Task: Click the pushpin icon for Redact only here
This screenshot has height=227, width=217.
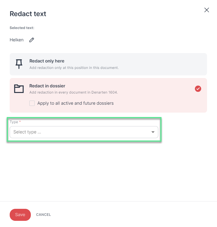Action: click(x=19, y=64)
